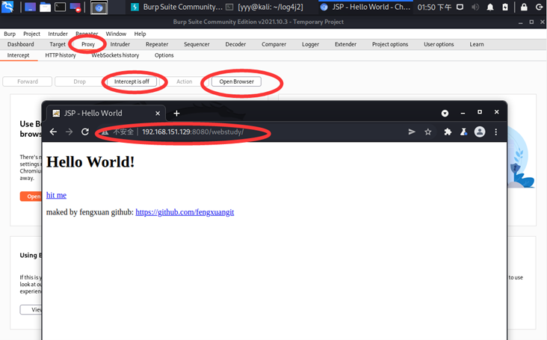Reload the webstudy page
Image resolution: width=547 pixels, height=340 pixels.
point(85,132)
